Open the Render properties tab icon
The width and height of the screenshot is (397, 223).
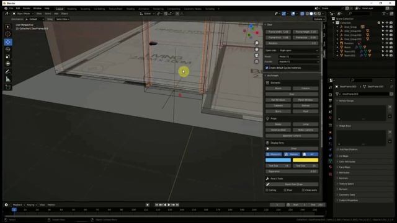click(330, 95)
